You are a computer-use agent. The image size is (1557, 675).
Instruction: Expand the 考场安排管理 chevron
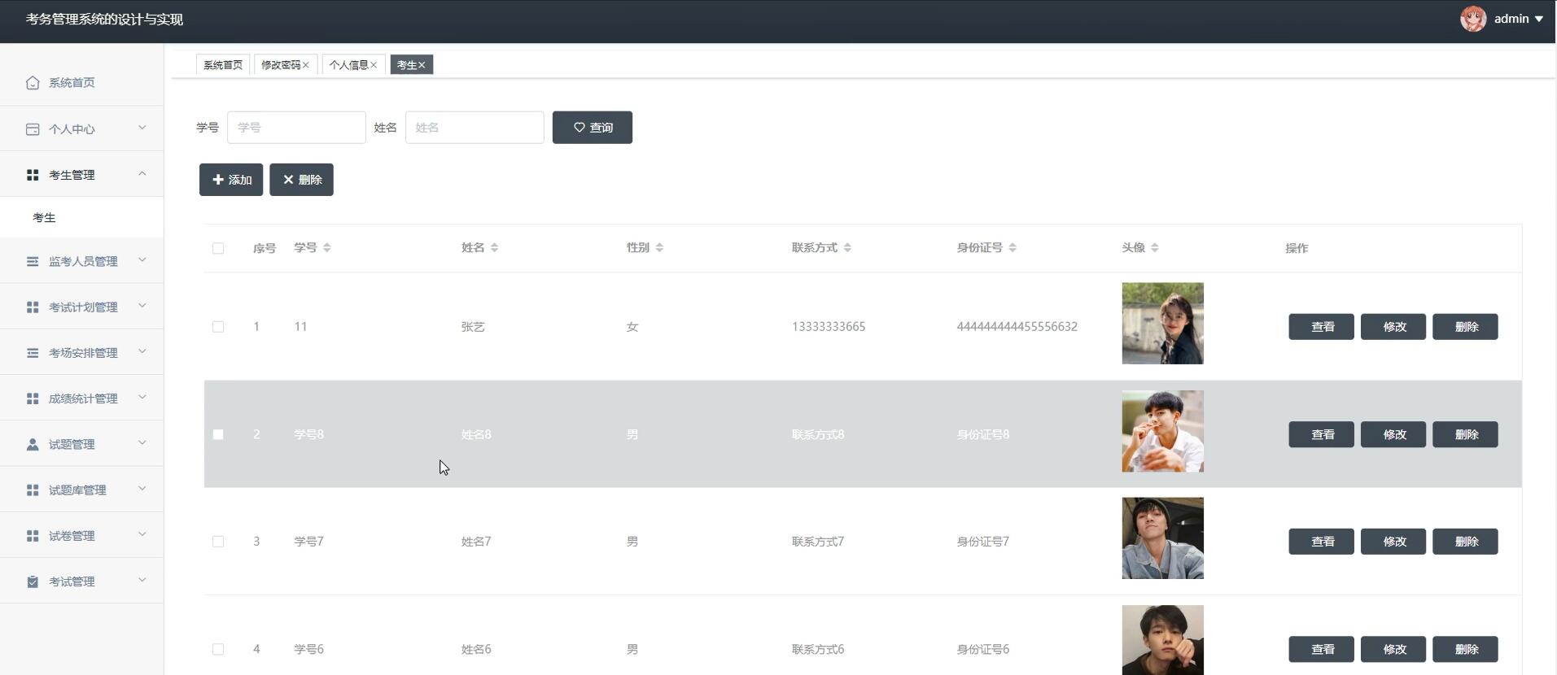pyautogui.click(x=142, y=351)
